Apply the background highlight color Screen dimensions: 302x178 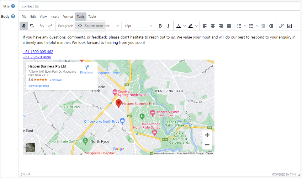(190, 26)
